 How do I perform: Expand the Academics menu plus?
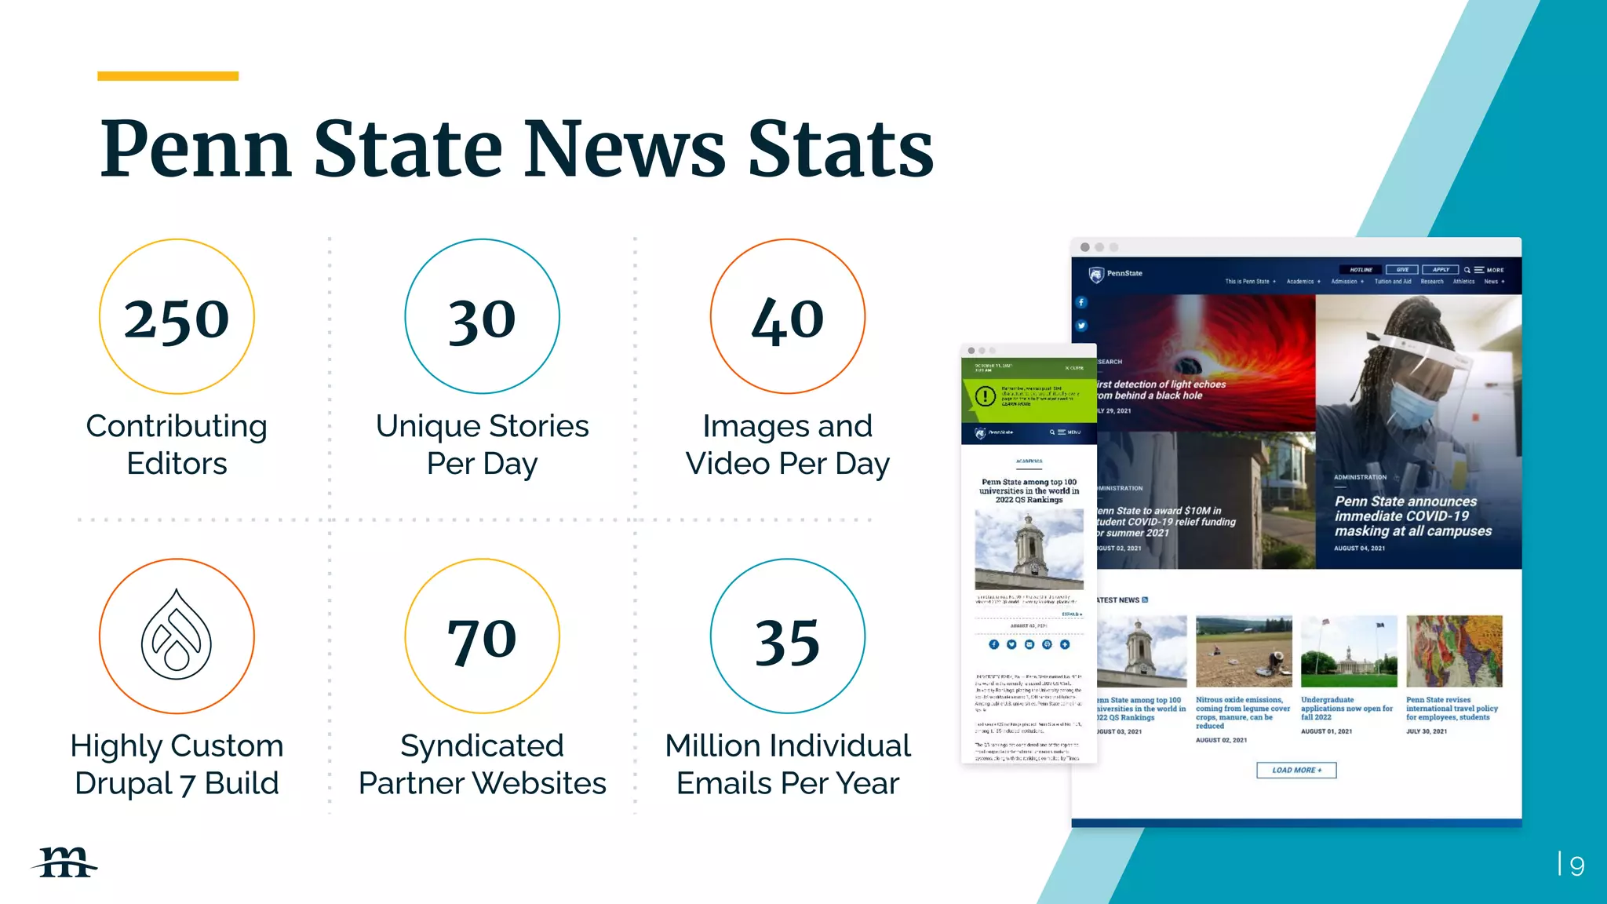1319,282
